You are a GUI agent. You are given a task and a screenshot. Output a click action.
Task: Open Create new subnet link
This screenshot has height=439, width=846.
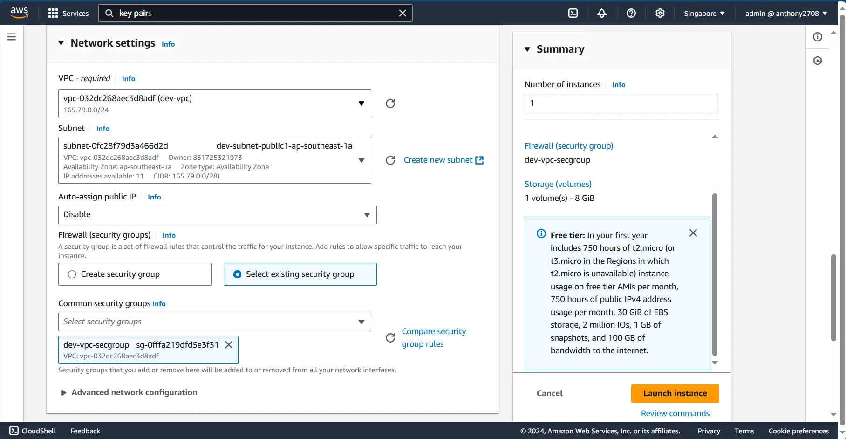443,160
